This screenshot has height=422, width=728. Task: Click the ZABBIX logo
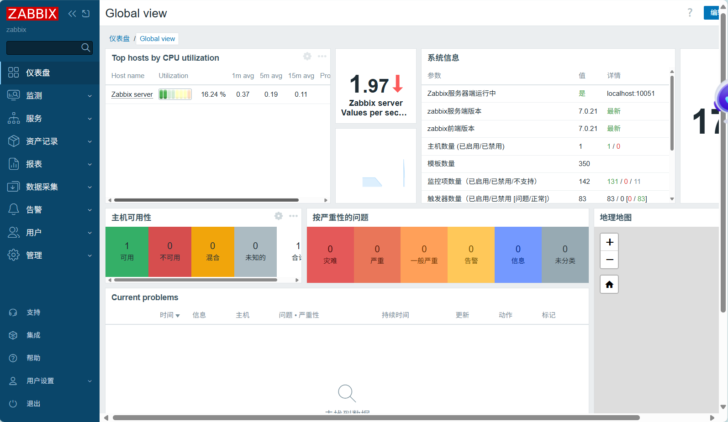(x=32, y=14)
